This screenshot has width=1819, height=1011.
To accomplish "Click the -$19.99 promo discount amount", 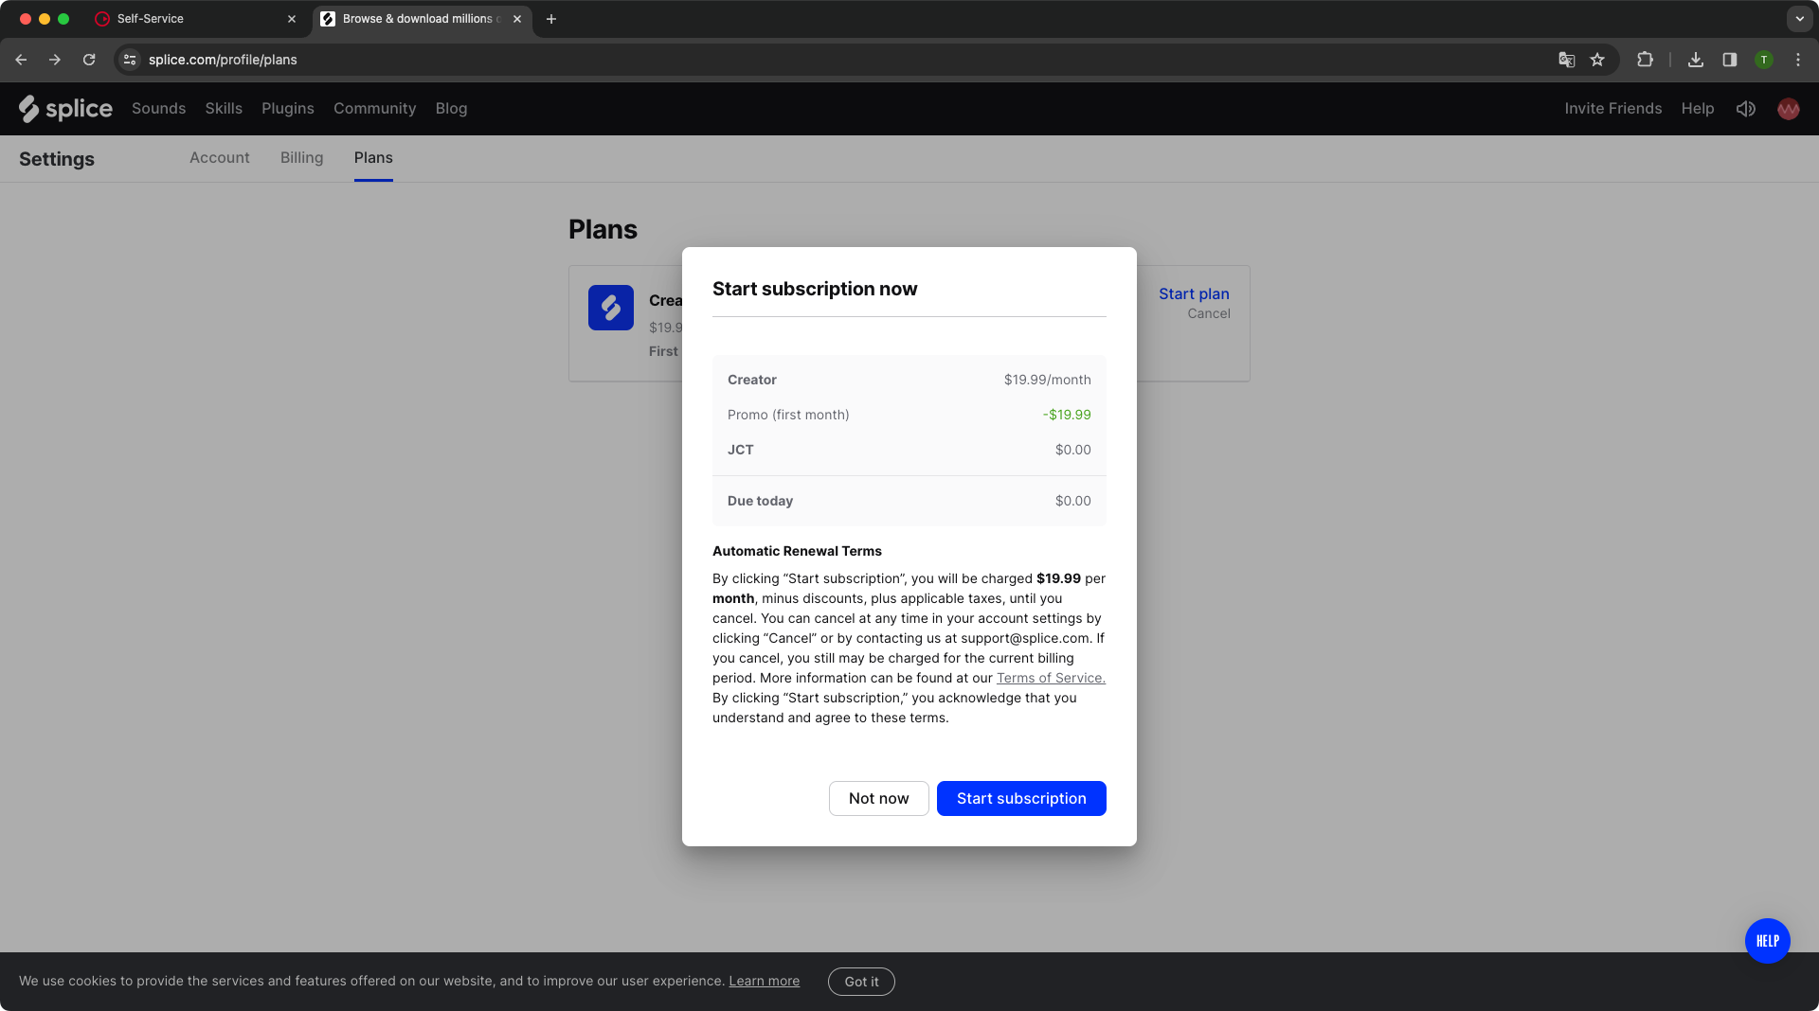I will click(1067, 415).
